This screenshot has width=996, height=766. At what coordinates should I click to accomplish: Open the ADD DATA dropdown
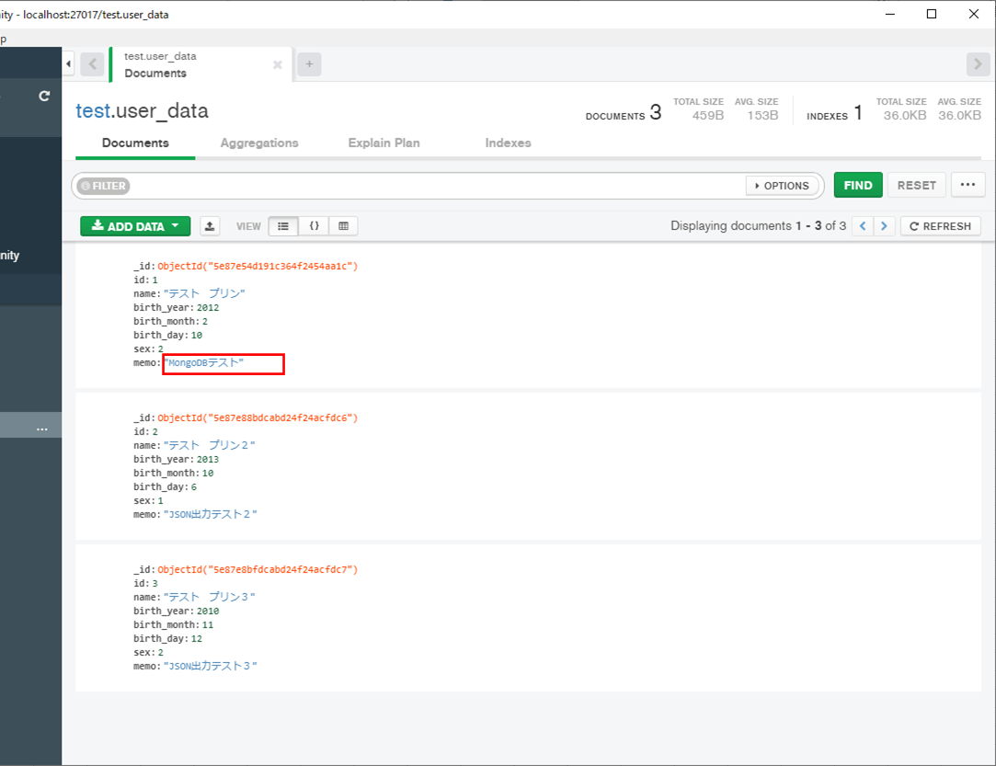click(134, 225)
